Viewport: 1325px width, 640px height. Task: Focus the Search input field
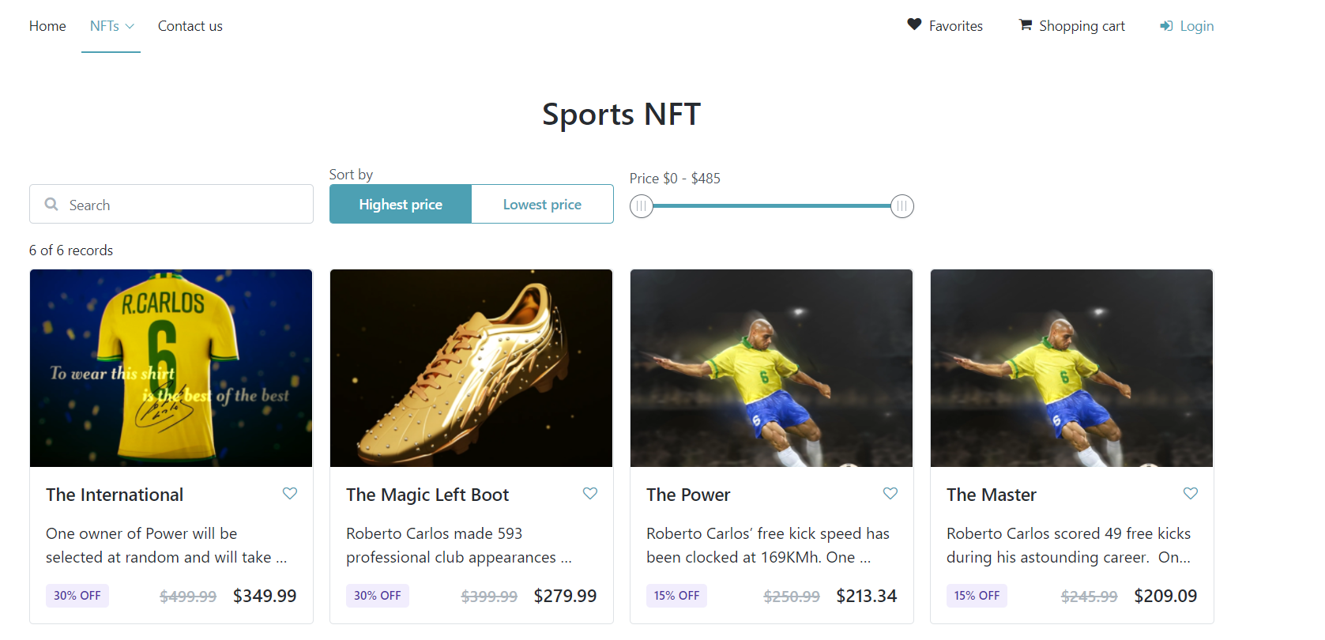click(x=182, y=205)
